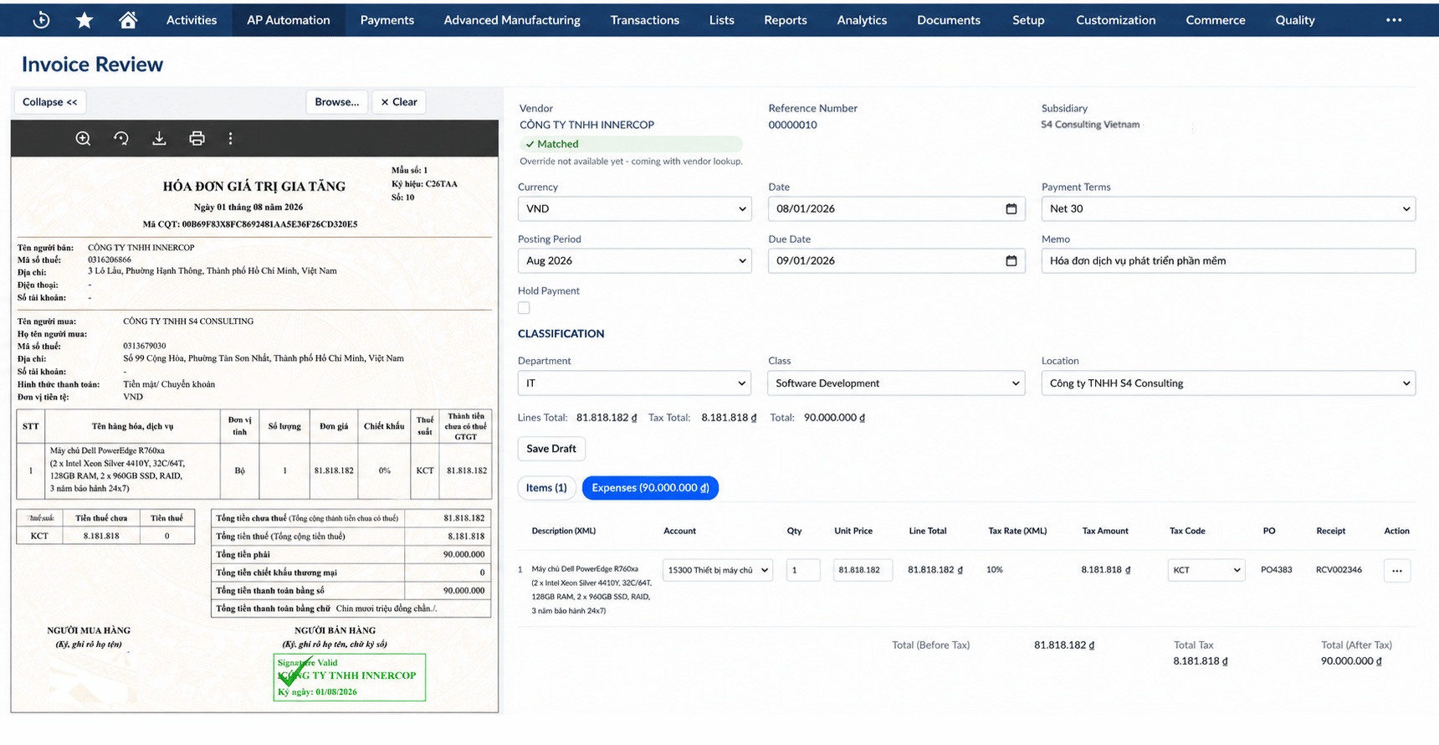This screenshot has width=1439, height=745.
Task: Open the Date calendar picker icon
Action: click(x=1011, y=208)
